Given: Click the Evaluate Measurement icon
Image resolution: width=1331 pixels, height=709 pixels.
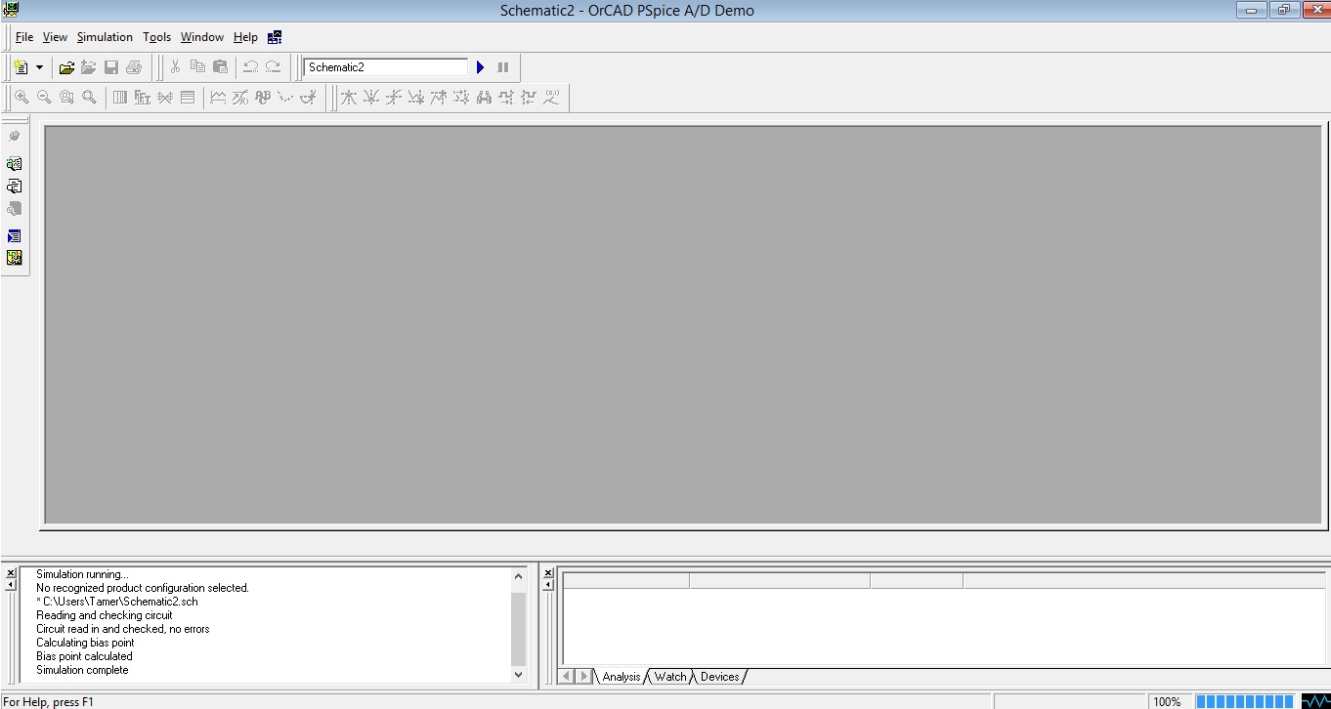Looking at the screenshot, I should point(240,98).
